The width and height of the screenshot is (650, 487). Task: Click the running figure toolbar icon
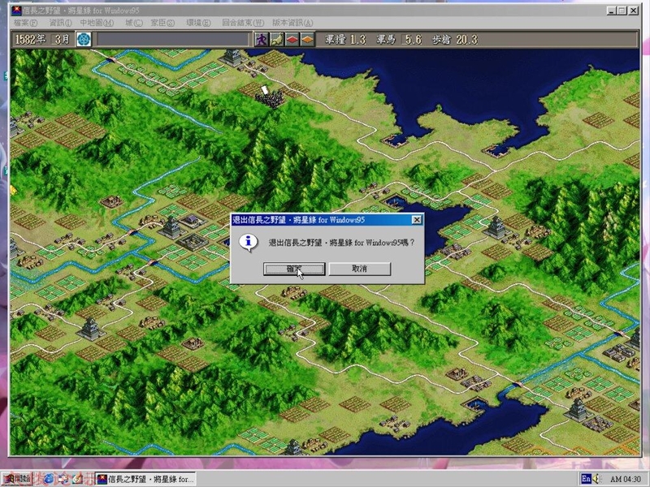pos(261,40)
